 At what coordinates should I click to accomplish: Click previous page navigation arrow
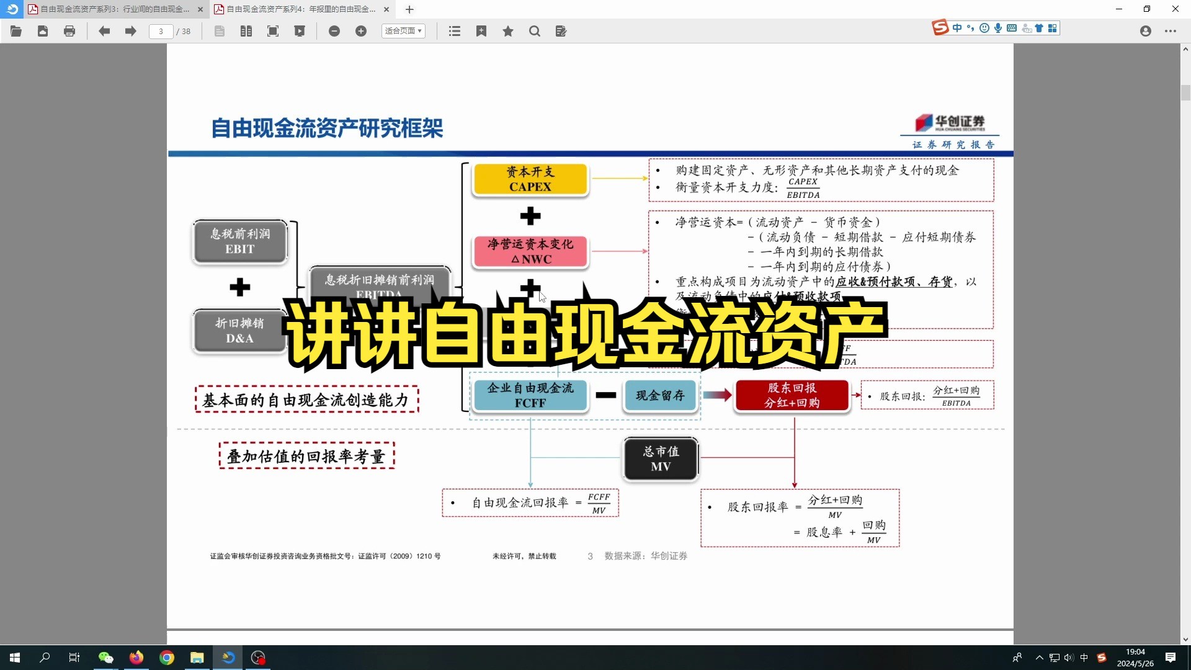[x=103, y=31]
